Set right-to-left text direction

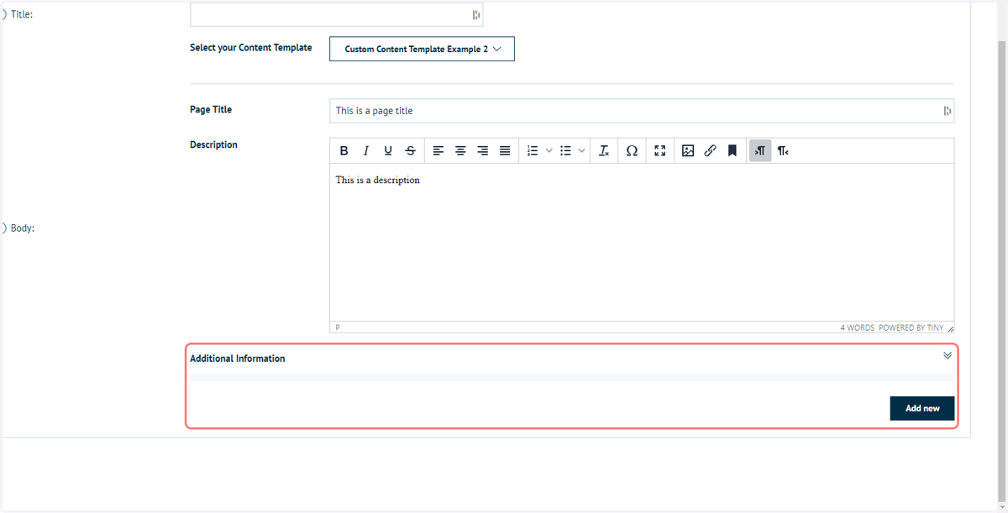(x=782, y=151)
